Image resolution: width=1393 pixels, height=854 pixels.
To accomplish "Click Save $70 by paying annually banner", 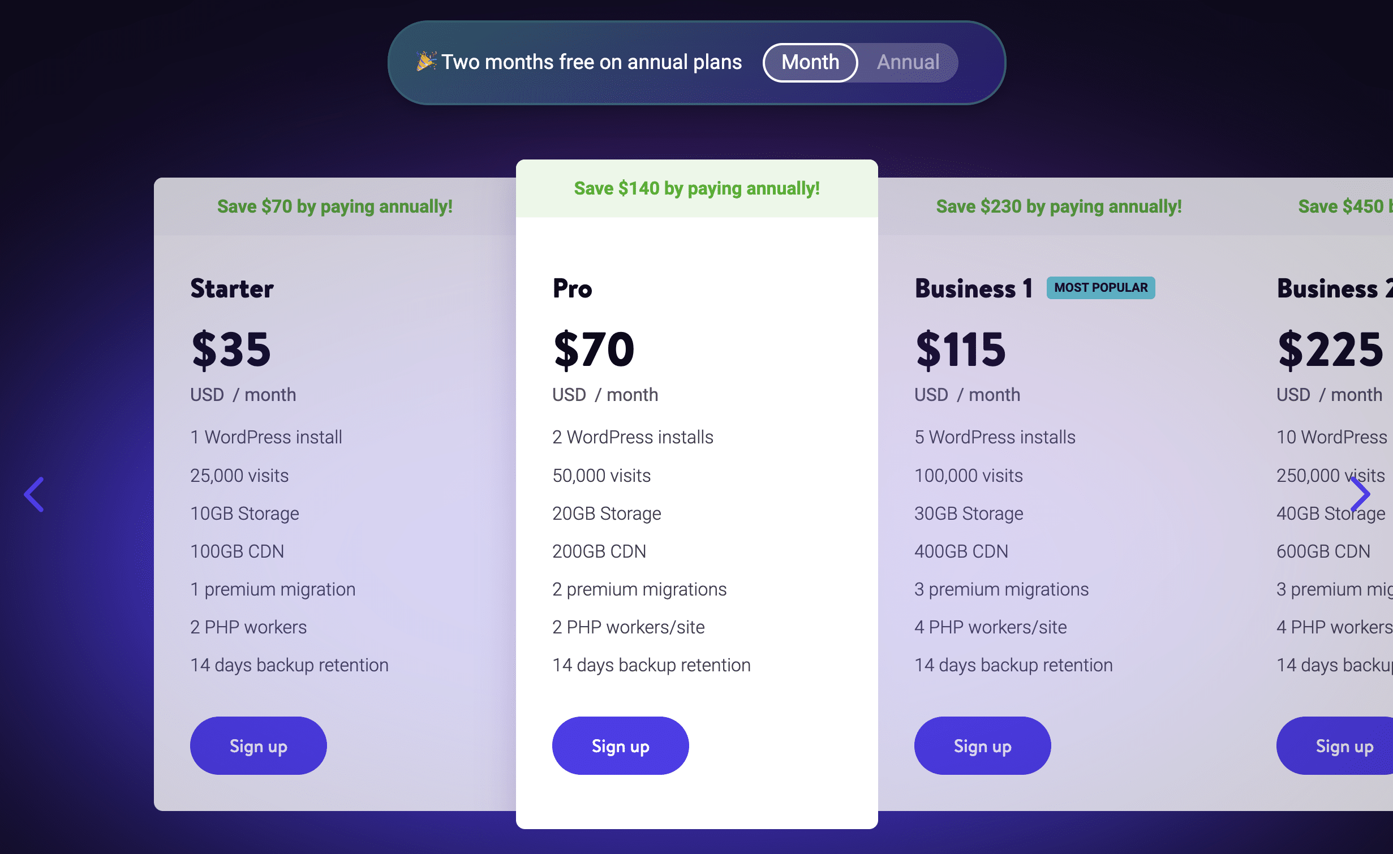I will pyautogui.click(x=335, y=206).
